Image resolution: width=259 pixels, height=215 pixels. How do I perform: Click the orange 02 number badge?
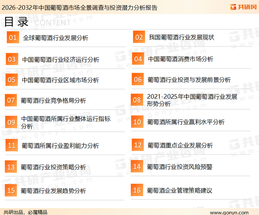(139, 37)
